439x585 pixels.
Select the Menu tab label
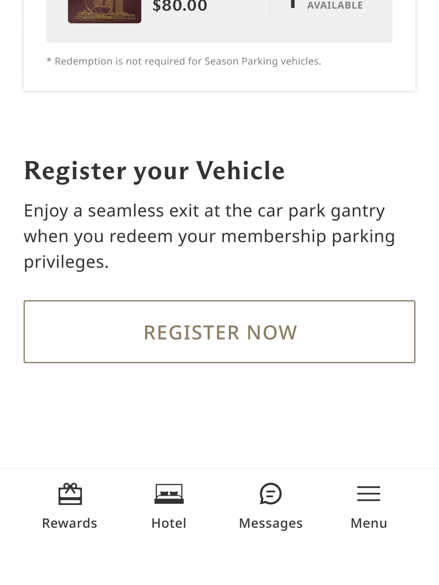pyautogui.click(x=369, y=523)
